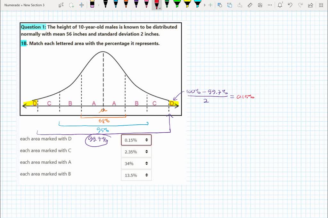
Task: Open the share panel
Action: 310,5
